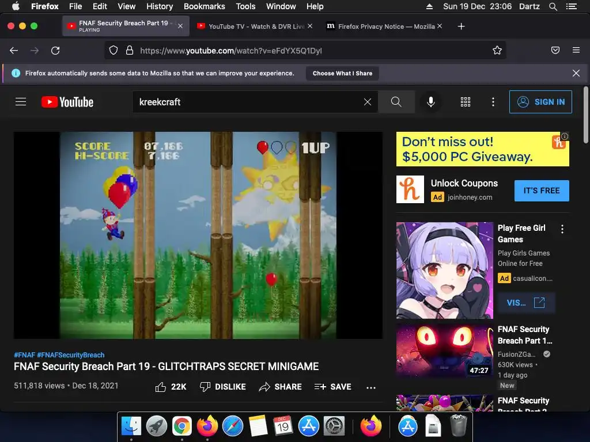Viewport: 590px width, 442px height.
Task: Click the browser forward arrow
Action: coord(35,51)
